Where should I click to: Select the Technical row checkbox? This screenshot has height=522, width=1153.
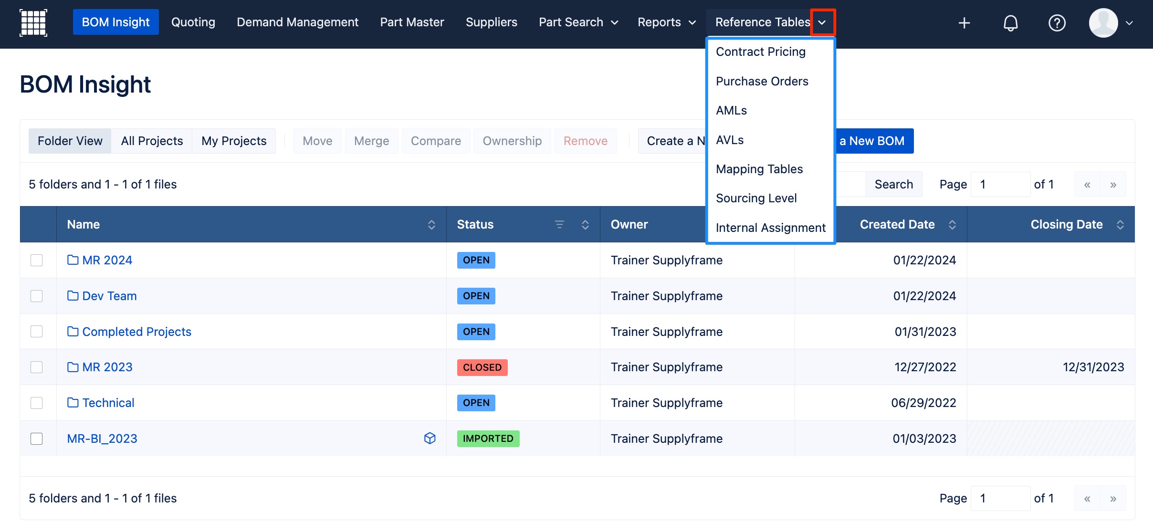(x=37, y=403)
